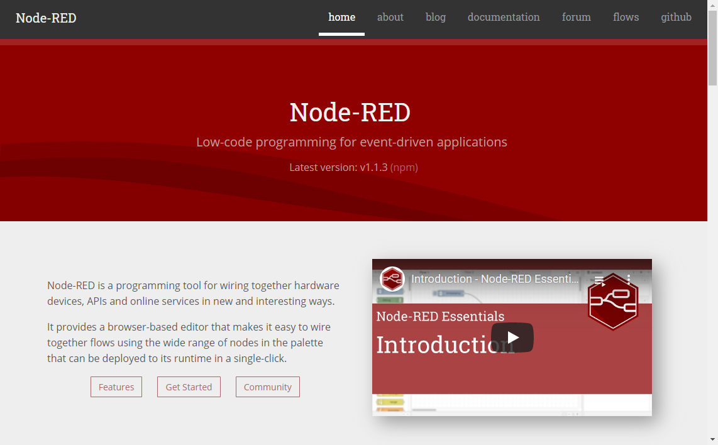Screen dimensions: 718x445
Task: Open the video playlist icon
Action: (599, 280)
